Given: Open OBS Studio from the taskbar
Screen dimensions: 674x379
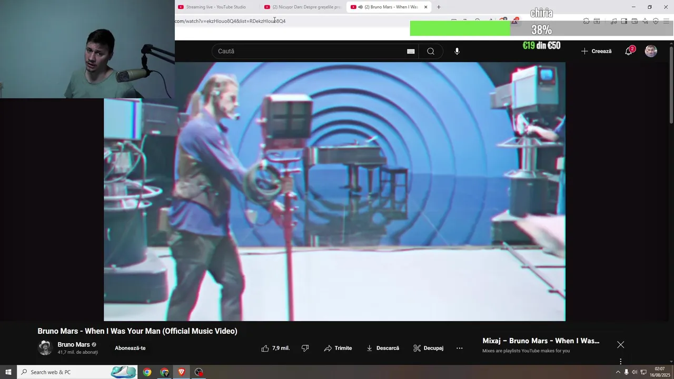Looking at the screenshot, I should 199,372.
